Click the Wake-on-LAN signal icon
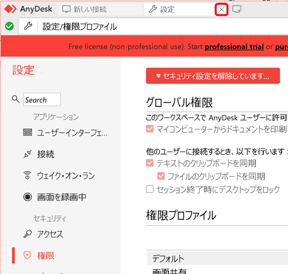The width and height of the screenshot is (288, 274). tap(27, 175)
